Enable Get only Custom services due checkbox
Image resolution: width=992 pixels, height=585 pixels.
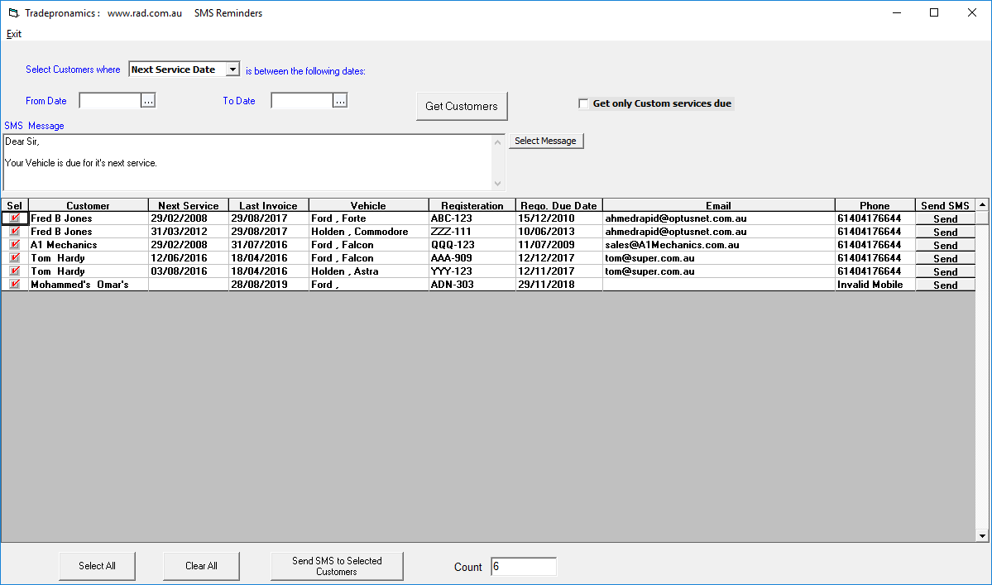(x=583, y=103)
